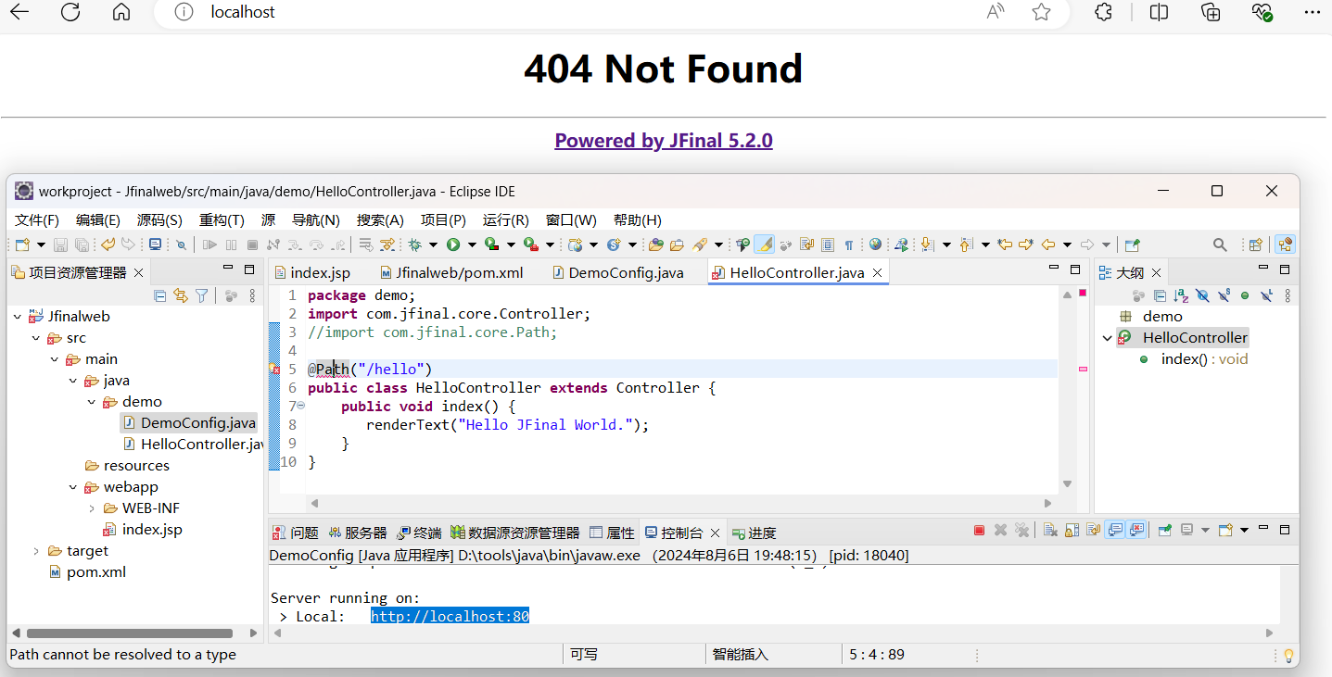1332x677 pixels.
Task: Toggle Scroll Lock in console toolbar
Action: pos(1072,530)
